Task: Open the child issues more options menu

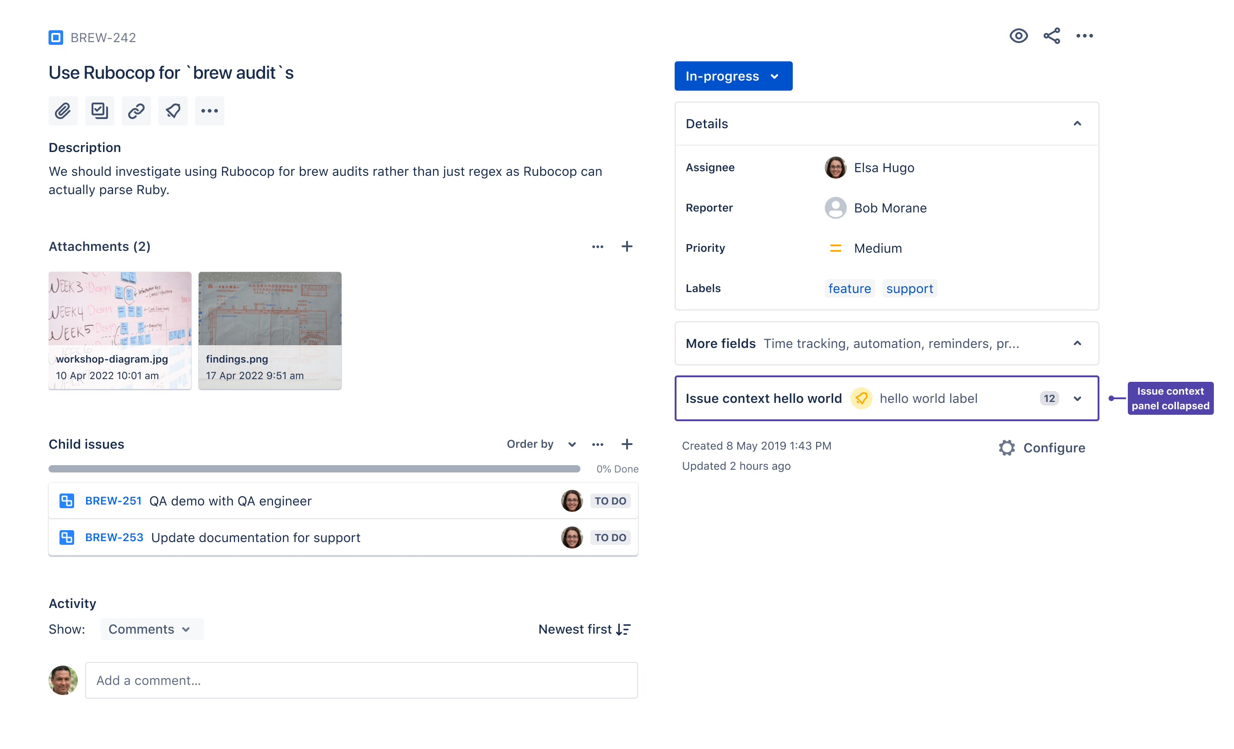Action: tap(597, 445)
